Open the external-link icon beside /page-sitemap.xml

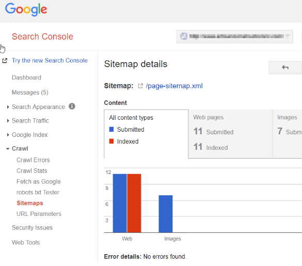140,86
